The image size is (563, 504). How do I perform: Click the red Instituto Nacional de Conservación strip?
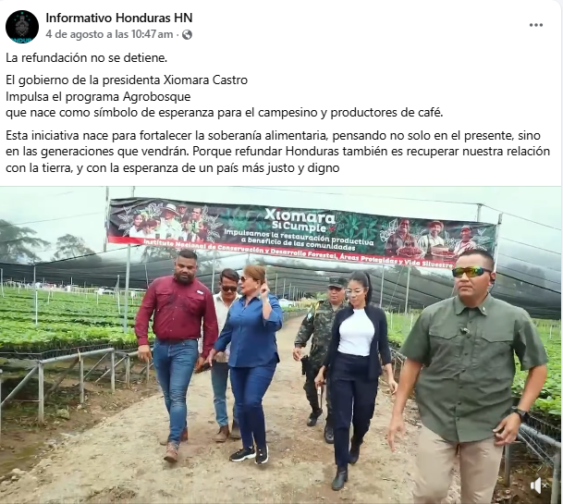tap(298, 253)
